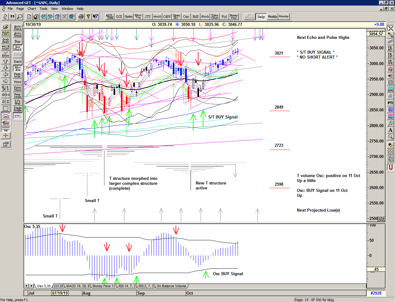This screenshot has width=395, height=302.
Task: Toggle the Bol Band study
Action: (17, 48)
